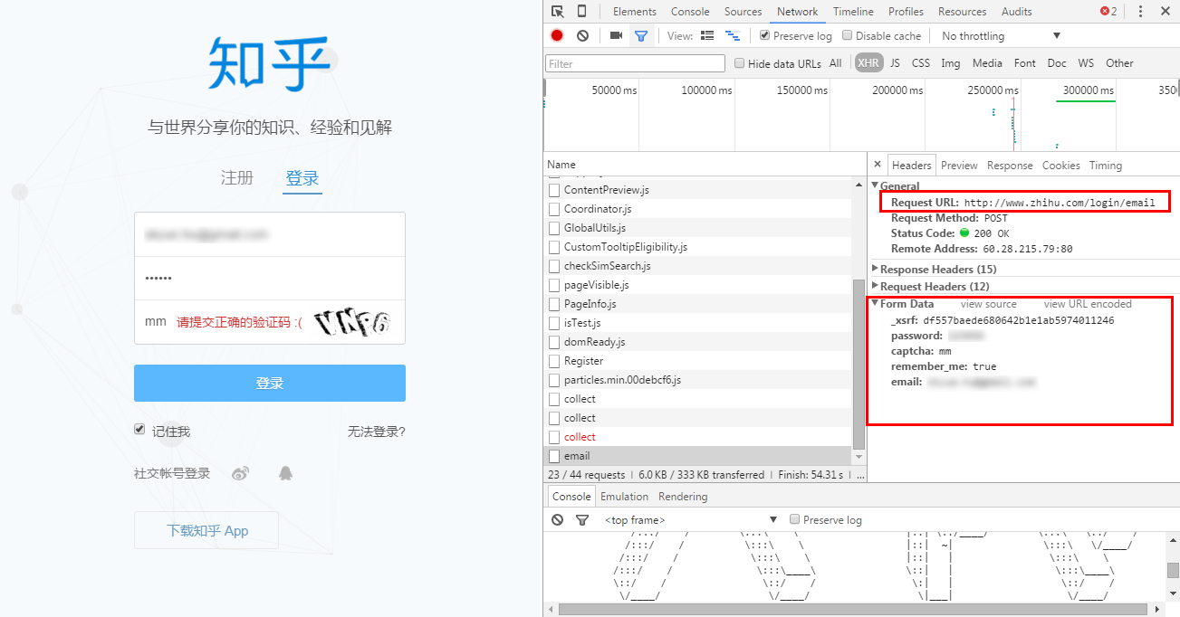Switch to large request rows view icon
The height and width of the screenshot is (617, 1180).
point(707,35)
